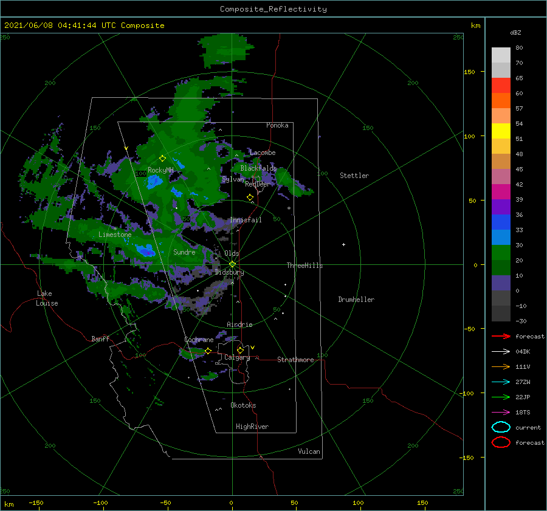Viewport: 547px width, 511px height.
Task: Pick the orange 60 dBZ swatch
Action: tap(501, 100)
